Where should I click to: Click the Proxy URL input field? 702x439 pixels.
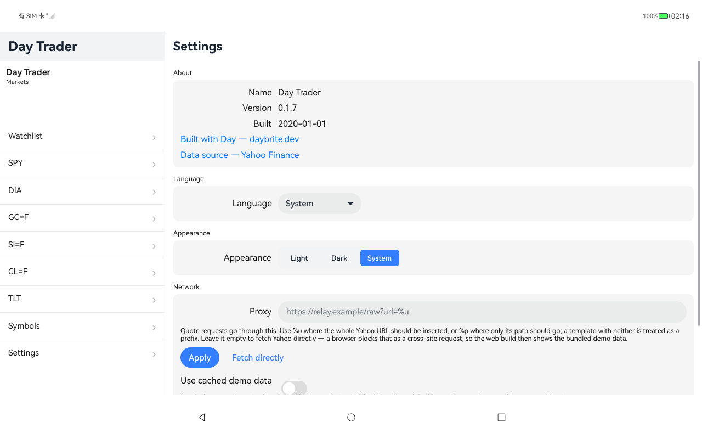[x=482, y=312]
